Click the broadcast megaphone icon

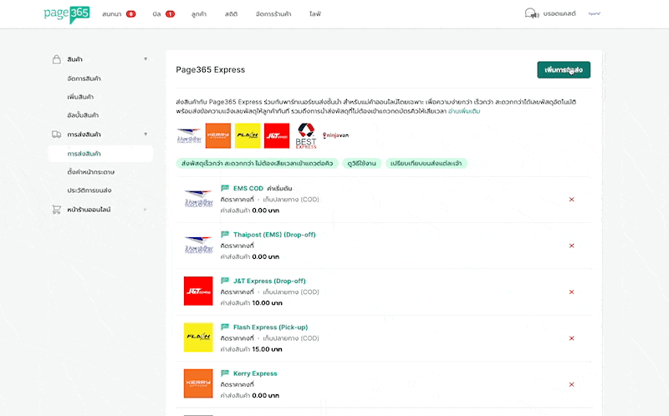[532, 13]
